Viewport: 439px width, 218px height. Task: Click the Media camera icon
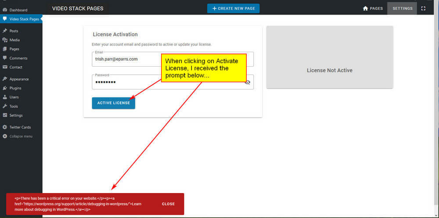pyautogui.click(x=4, y=40)
